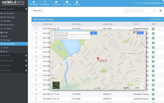Image resolution: width=164 pixels, height=103 pixels.
Task: Open the Dashboard home icon
Action: click(34, 2)
